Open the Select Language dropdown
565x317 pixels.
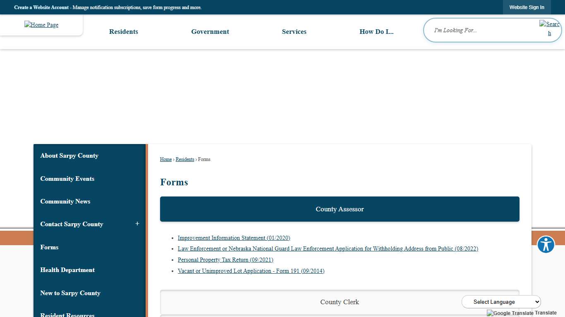coord(501,302)
